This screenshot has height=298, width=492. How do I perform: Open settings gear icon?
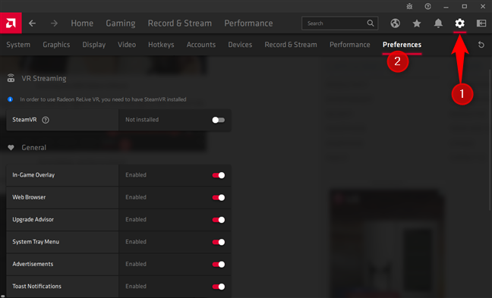(459, 24)
